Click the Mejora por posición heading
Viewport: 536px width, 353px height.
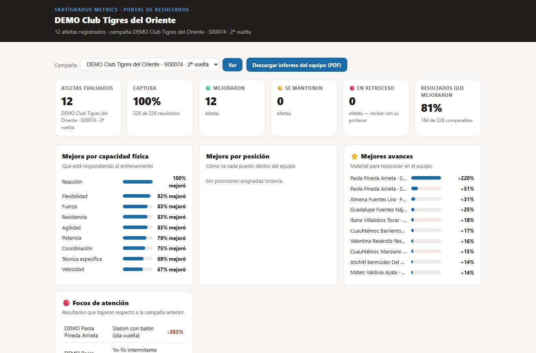click(238, 156)
